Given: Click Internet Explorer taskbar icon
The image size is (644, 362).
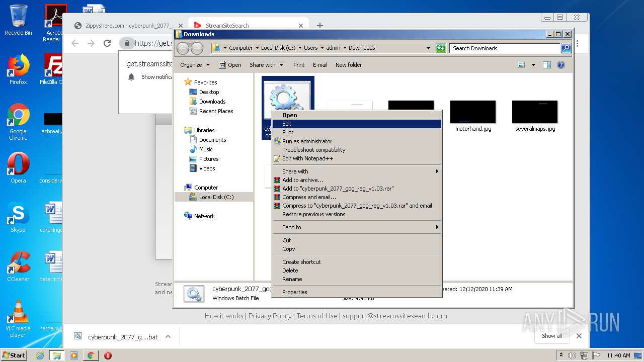Looking at the screenshot, I should (x=40, y=355).
